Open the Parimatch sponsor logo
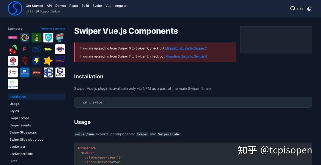This screenshot has height=165, width=321. 48,49
